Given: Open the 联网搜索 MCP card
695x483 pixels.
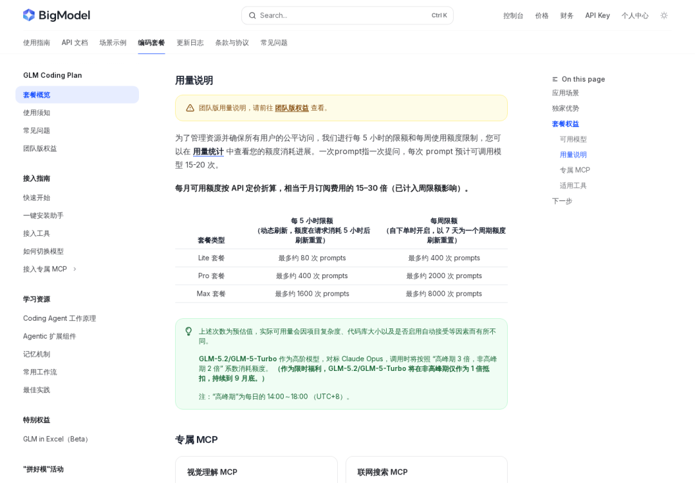Looking at the screenshot, I should 427,469.
